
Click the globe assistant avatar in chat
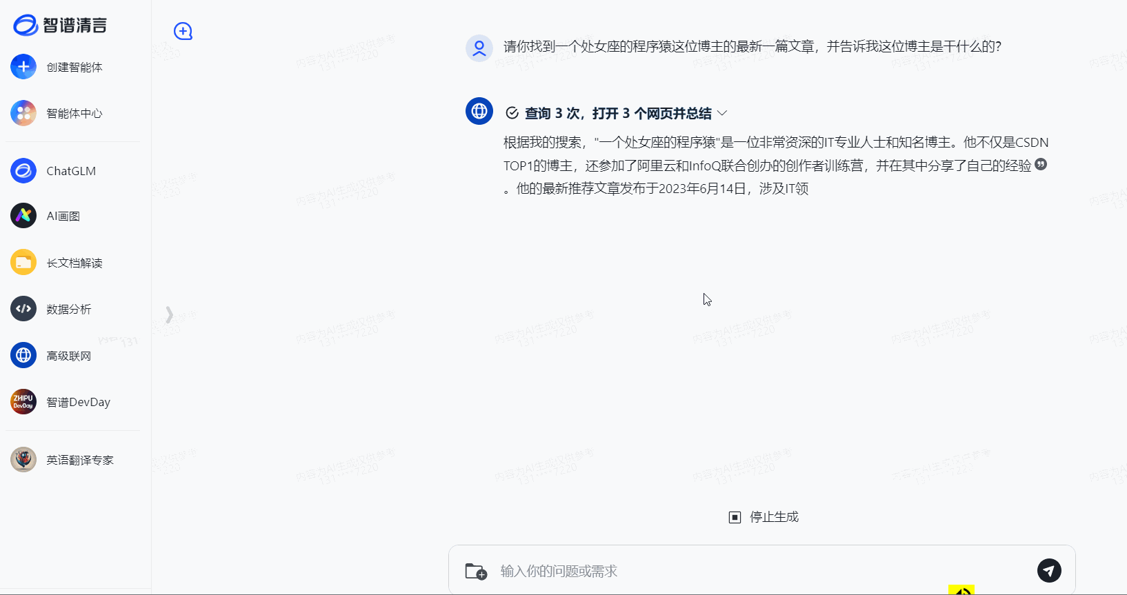[479, 111]
